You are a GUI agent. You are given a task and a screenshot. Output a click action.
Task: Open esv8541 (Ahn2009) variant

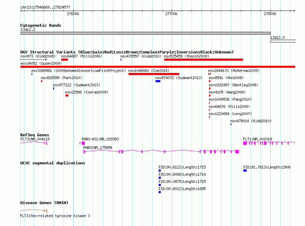click(x=226, y=78)
